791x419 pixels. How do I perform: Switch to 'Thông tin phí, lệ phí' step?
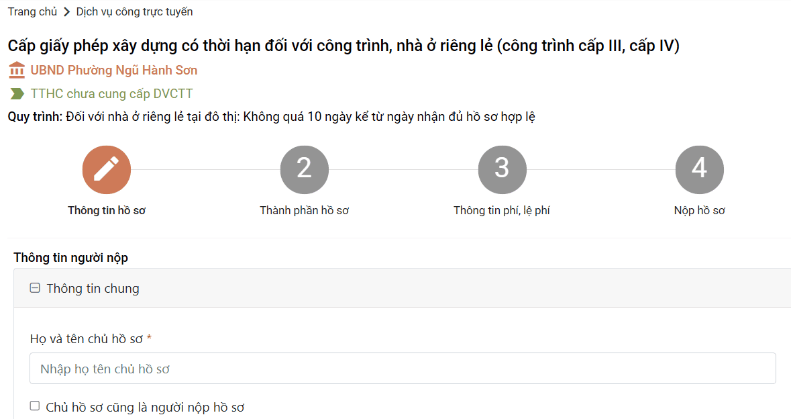click(x=502, y=210)
